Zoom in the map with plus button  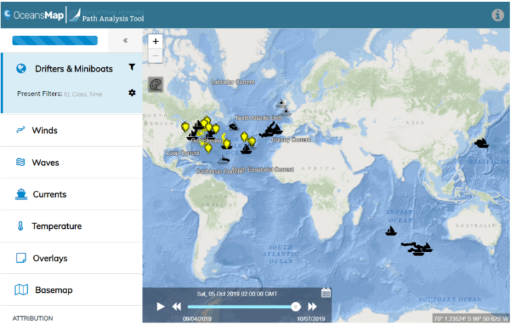156,41
